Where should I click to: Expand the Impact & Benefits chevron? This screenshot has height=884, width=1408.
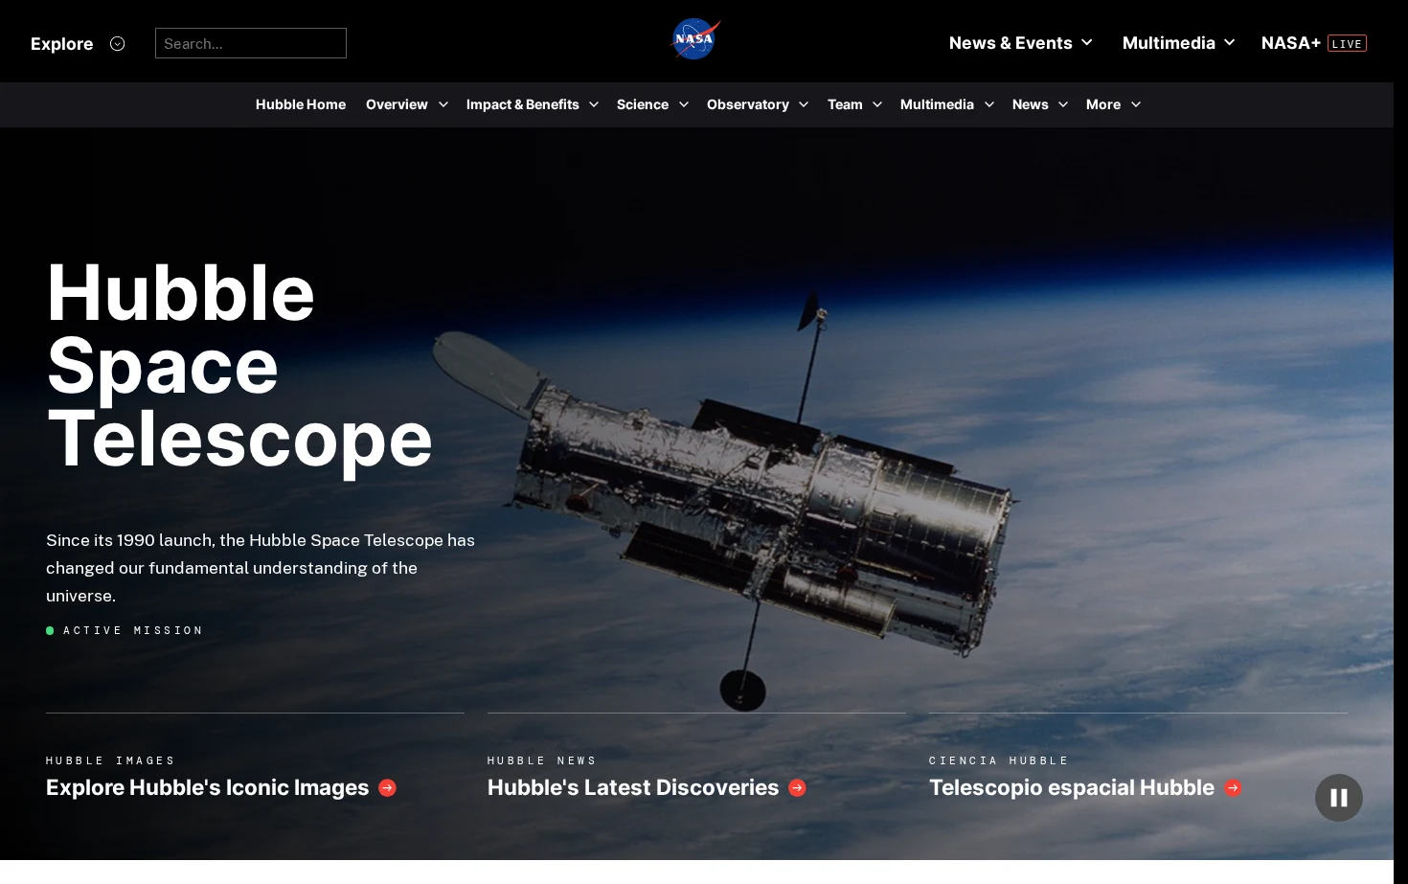[x=594, y=104]
